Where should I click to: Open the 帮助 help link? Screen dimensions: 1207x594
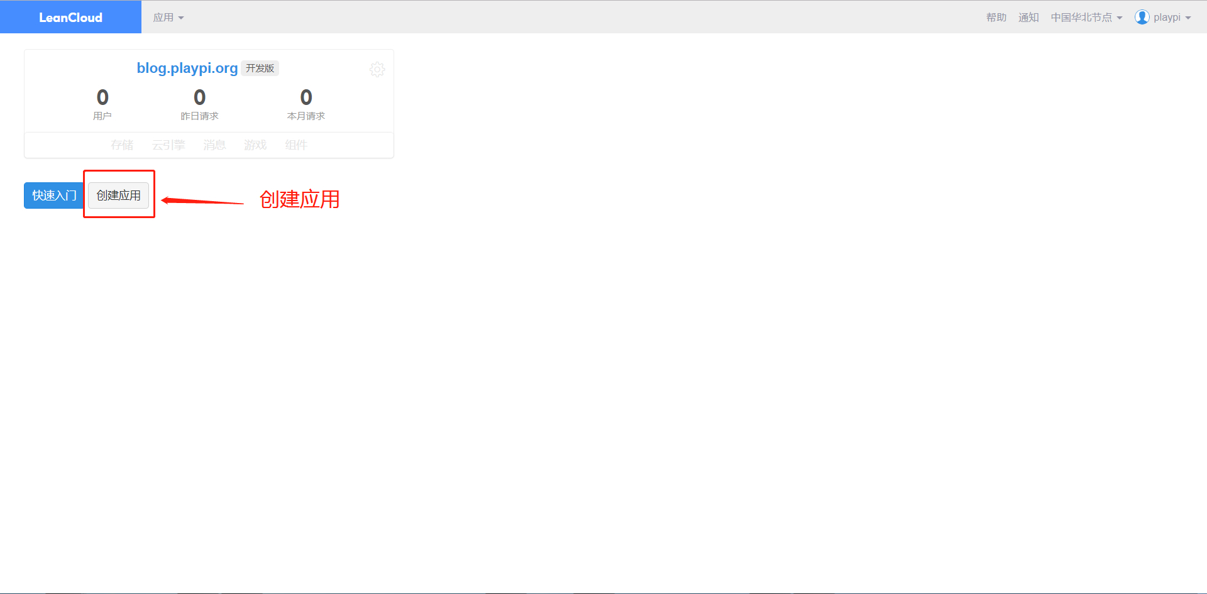[996, 18]
